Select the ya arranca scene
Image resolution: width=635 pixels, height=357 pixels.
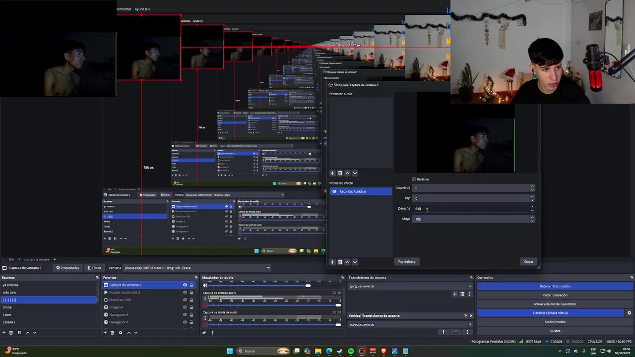tap(49, 285)
